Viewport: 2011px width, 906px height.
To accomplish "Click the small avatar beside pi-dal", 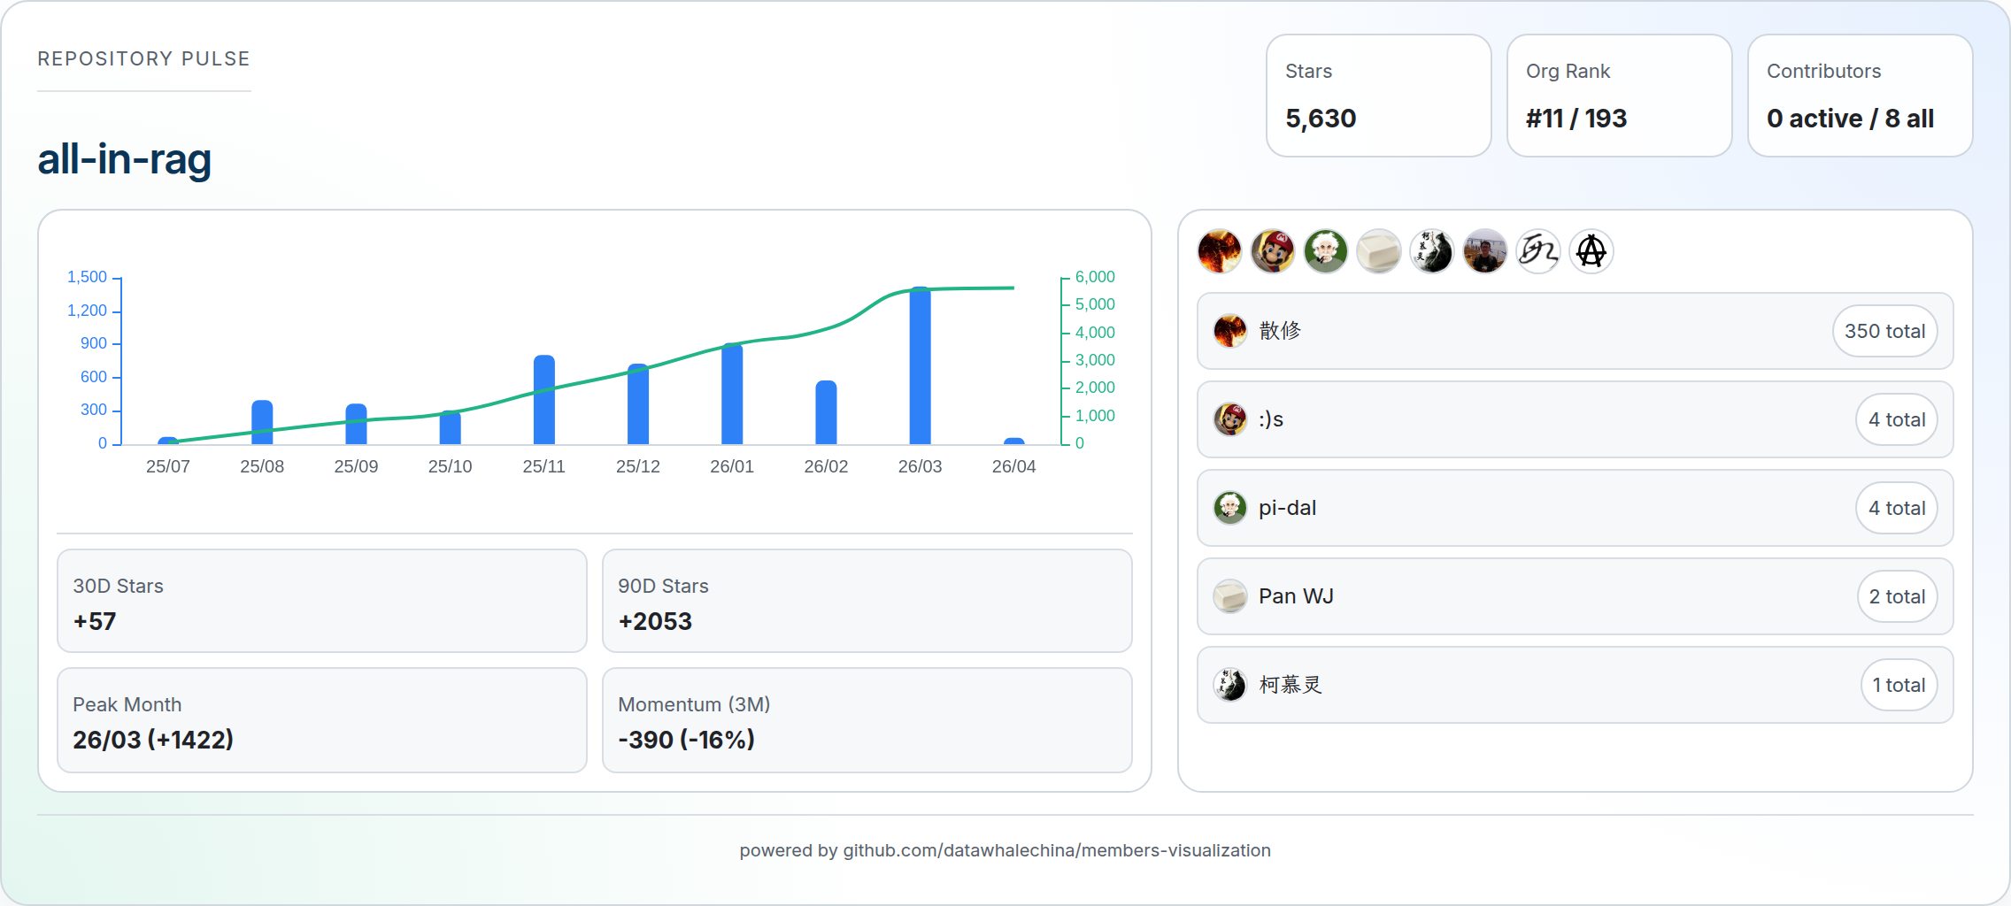I will click(1229, 508).
